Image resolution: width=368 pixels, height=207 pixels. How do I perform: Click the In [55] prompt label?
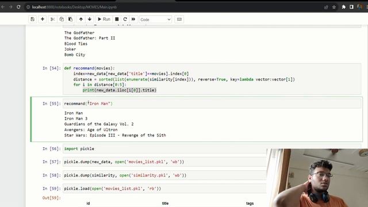click(52, 103)
